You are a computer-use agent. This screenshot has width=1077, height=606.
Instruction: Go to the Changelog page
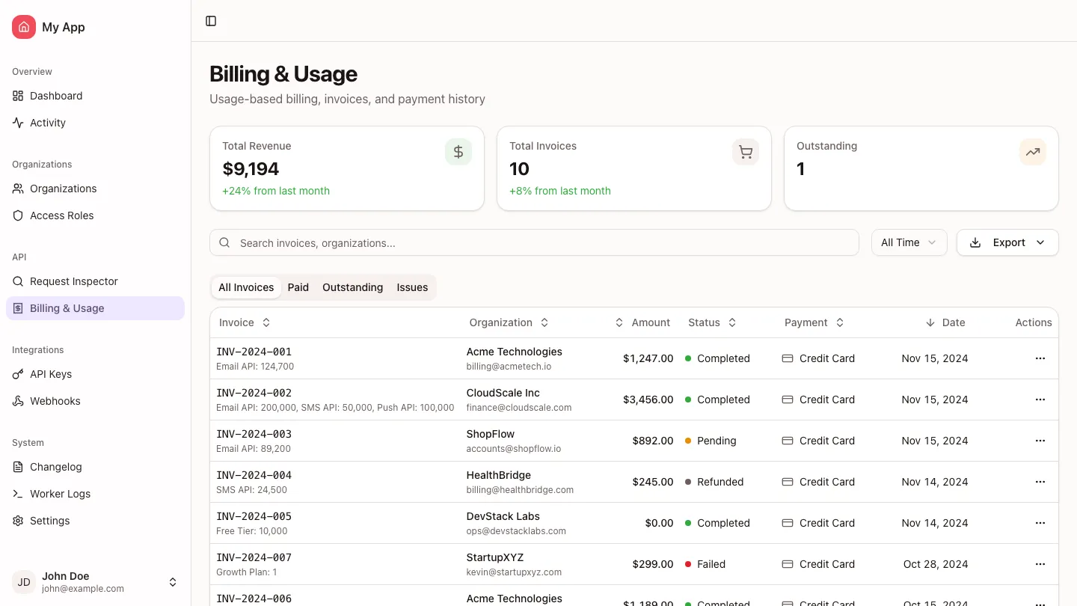click(x=56, y=467)
